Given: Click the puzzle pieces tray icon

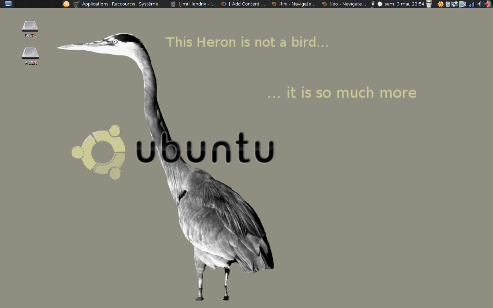Looking at the screenshot, I should (455, 4).
